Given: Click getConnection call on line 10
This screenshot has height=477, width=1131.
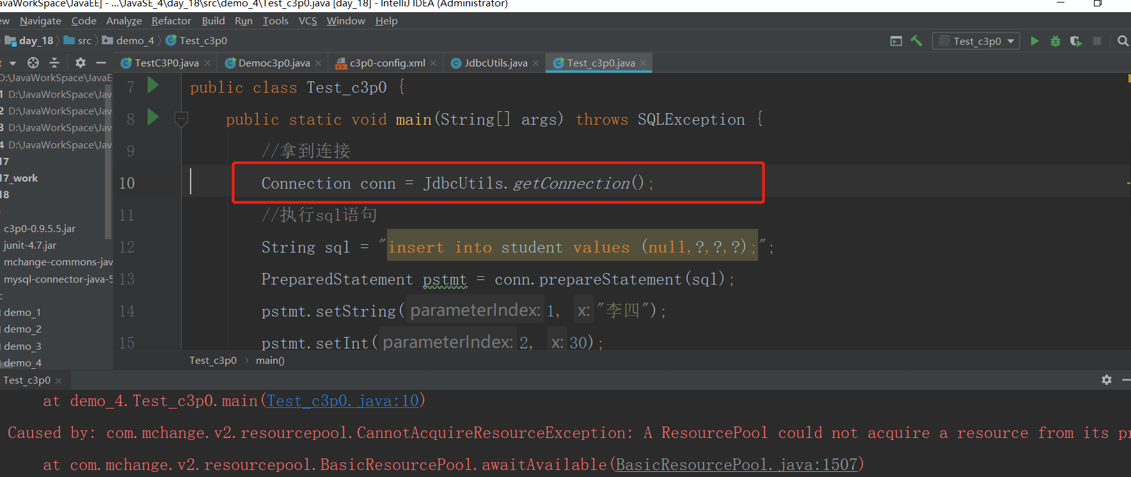Looking at the screenshot, I should coord(571,184).
